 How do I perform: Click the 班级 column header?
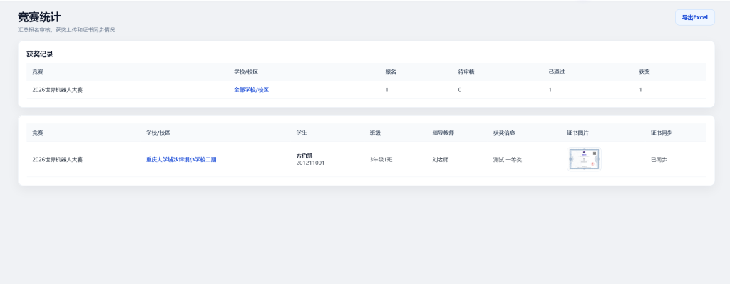(x=375, y=133)
